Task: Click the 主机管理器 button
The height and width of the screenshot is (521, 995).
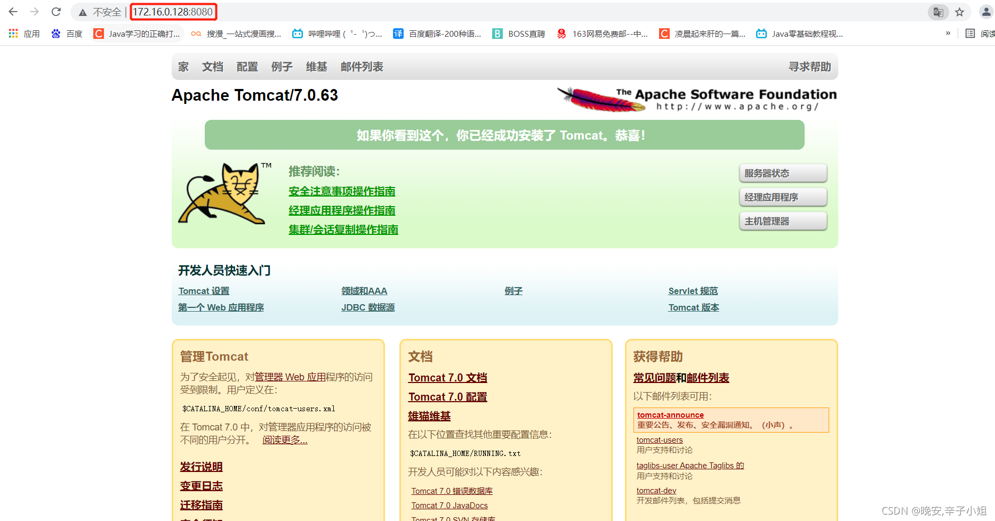Action: tap(782, 221)
